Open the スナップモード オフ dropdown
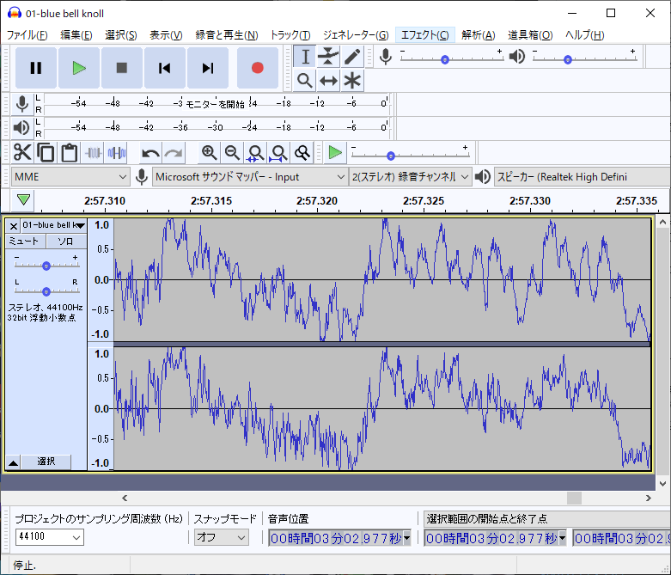 (222, 537)
